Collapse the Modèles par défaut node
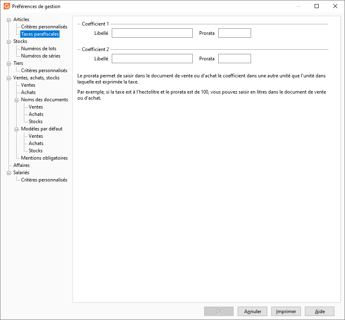The height and width of the screenshot is (320, 345). coord(16,129)
